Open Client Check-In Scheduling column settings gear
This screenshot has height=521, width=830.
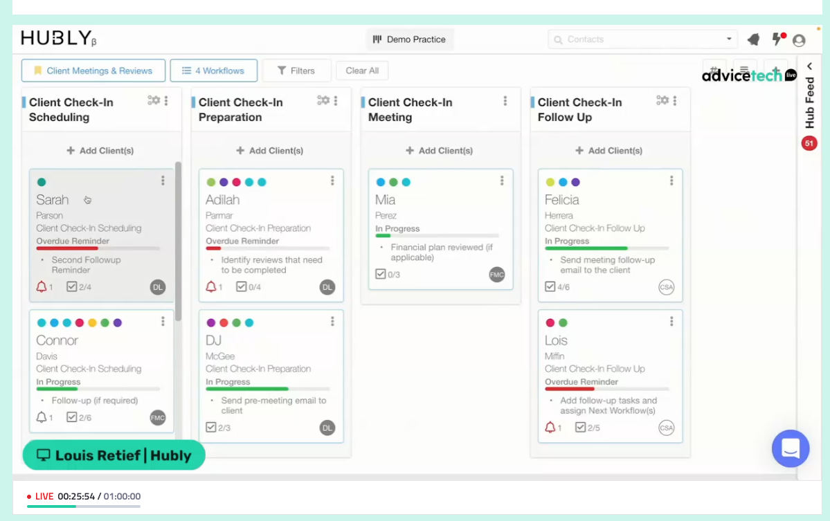pos(154,100)
